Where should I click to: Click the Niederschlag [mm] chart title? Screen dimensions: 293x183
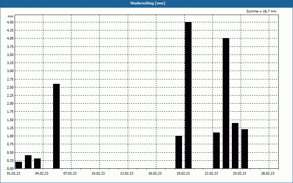point(148,3)
